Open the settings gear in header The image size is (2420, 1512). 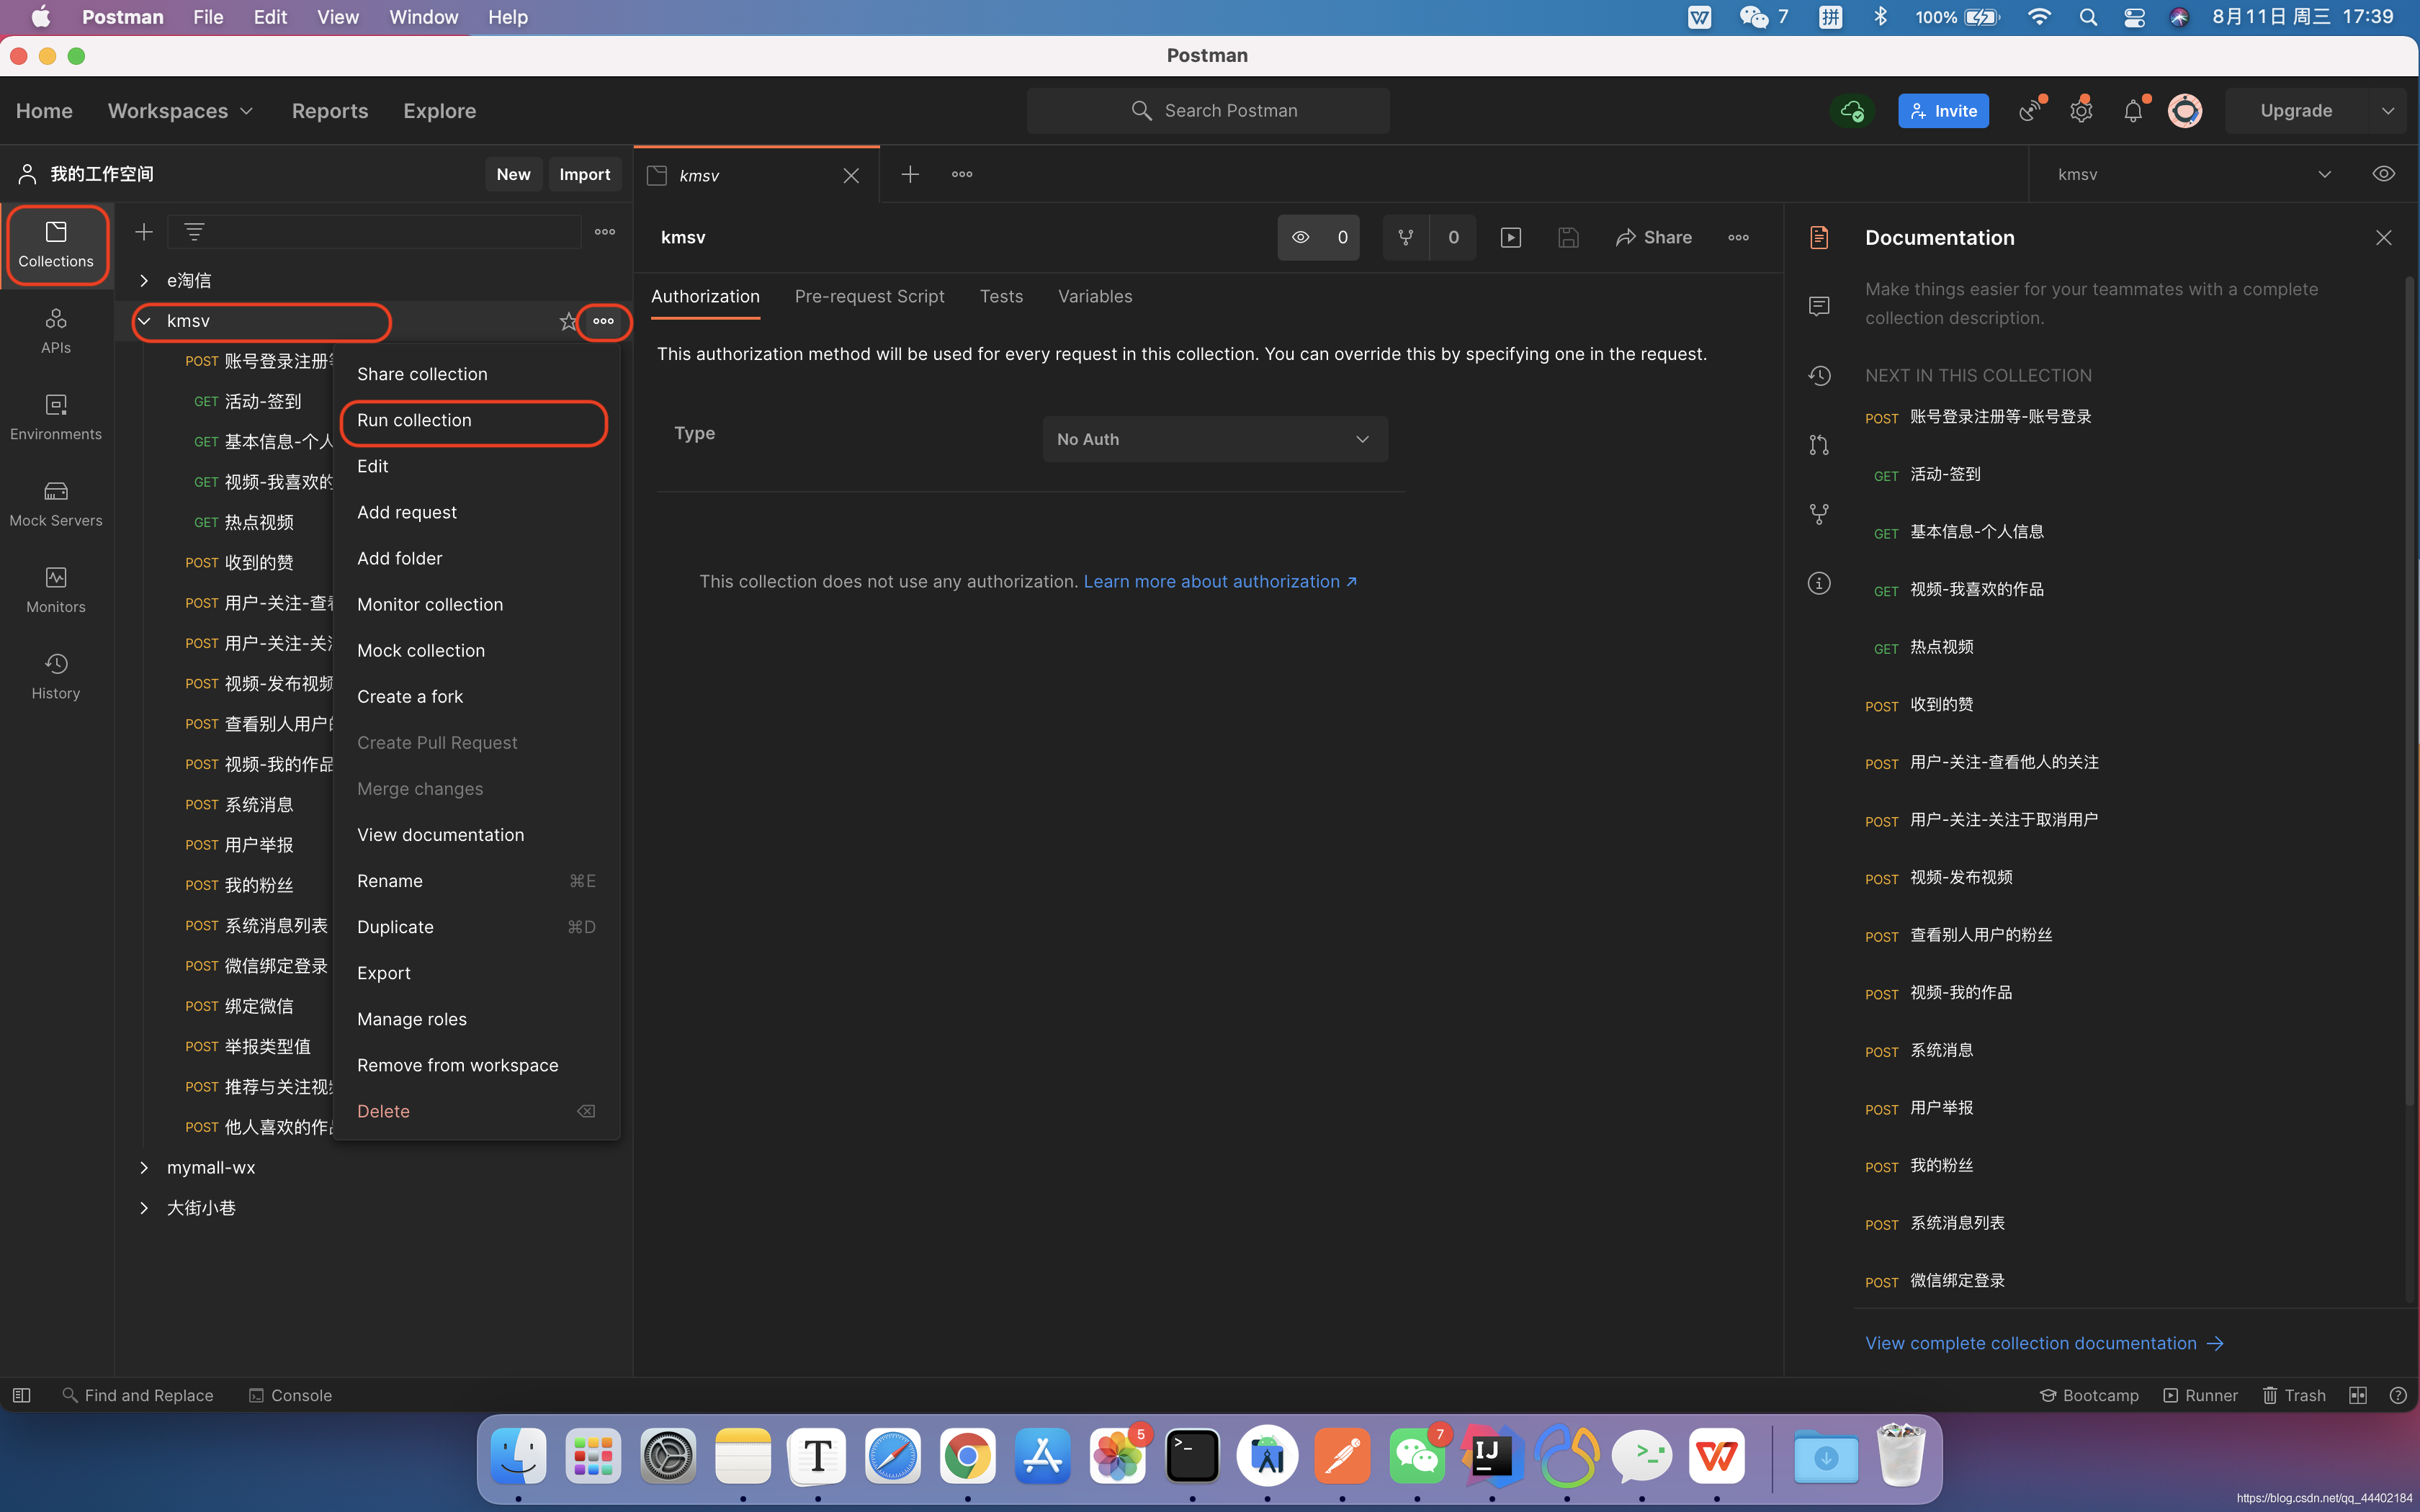(2081, 111)
